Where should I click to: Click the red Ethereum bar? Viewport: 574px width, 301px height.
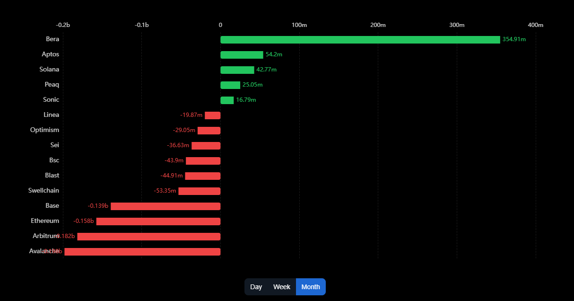158,221
